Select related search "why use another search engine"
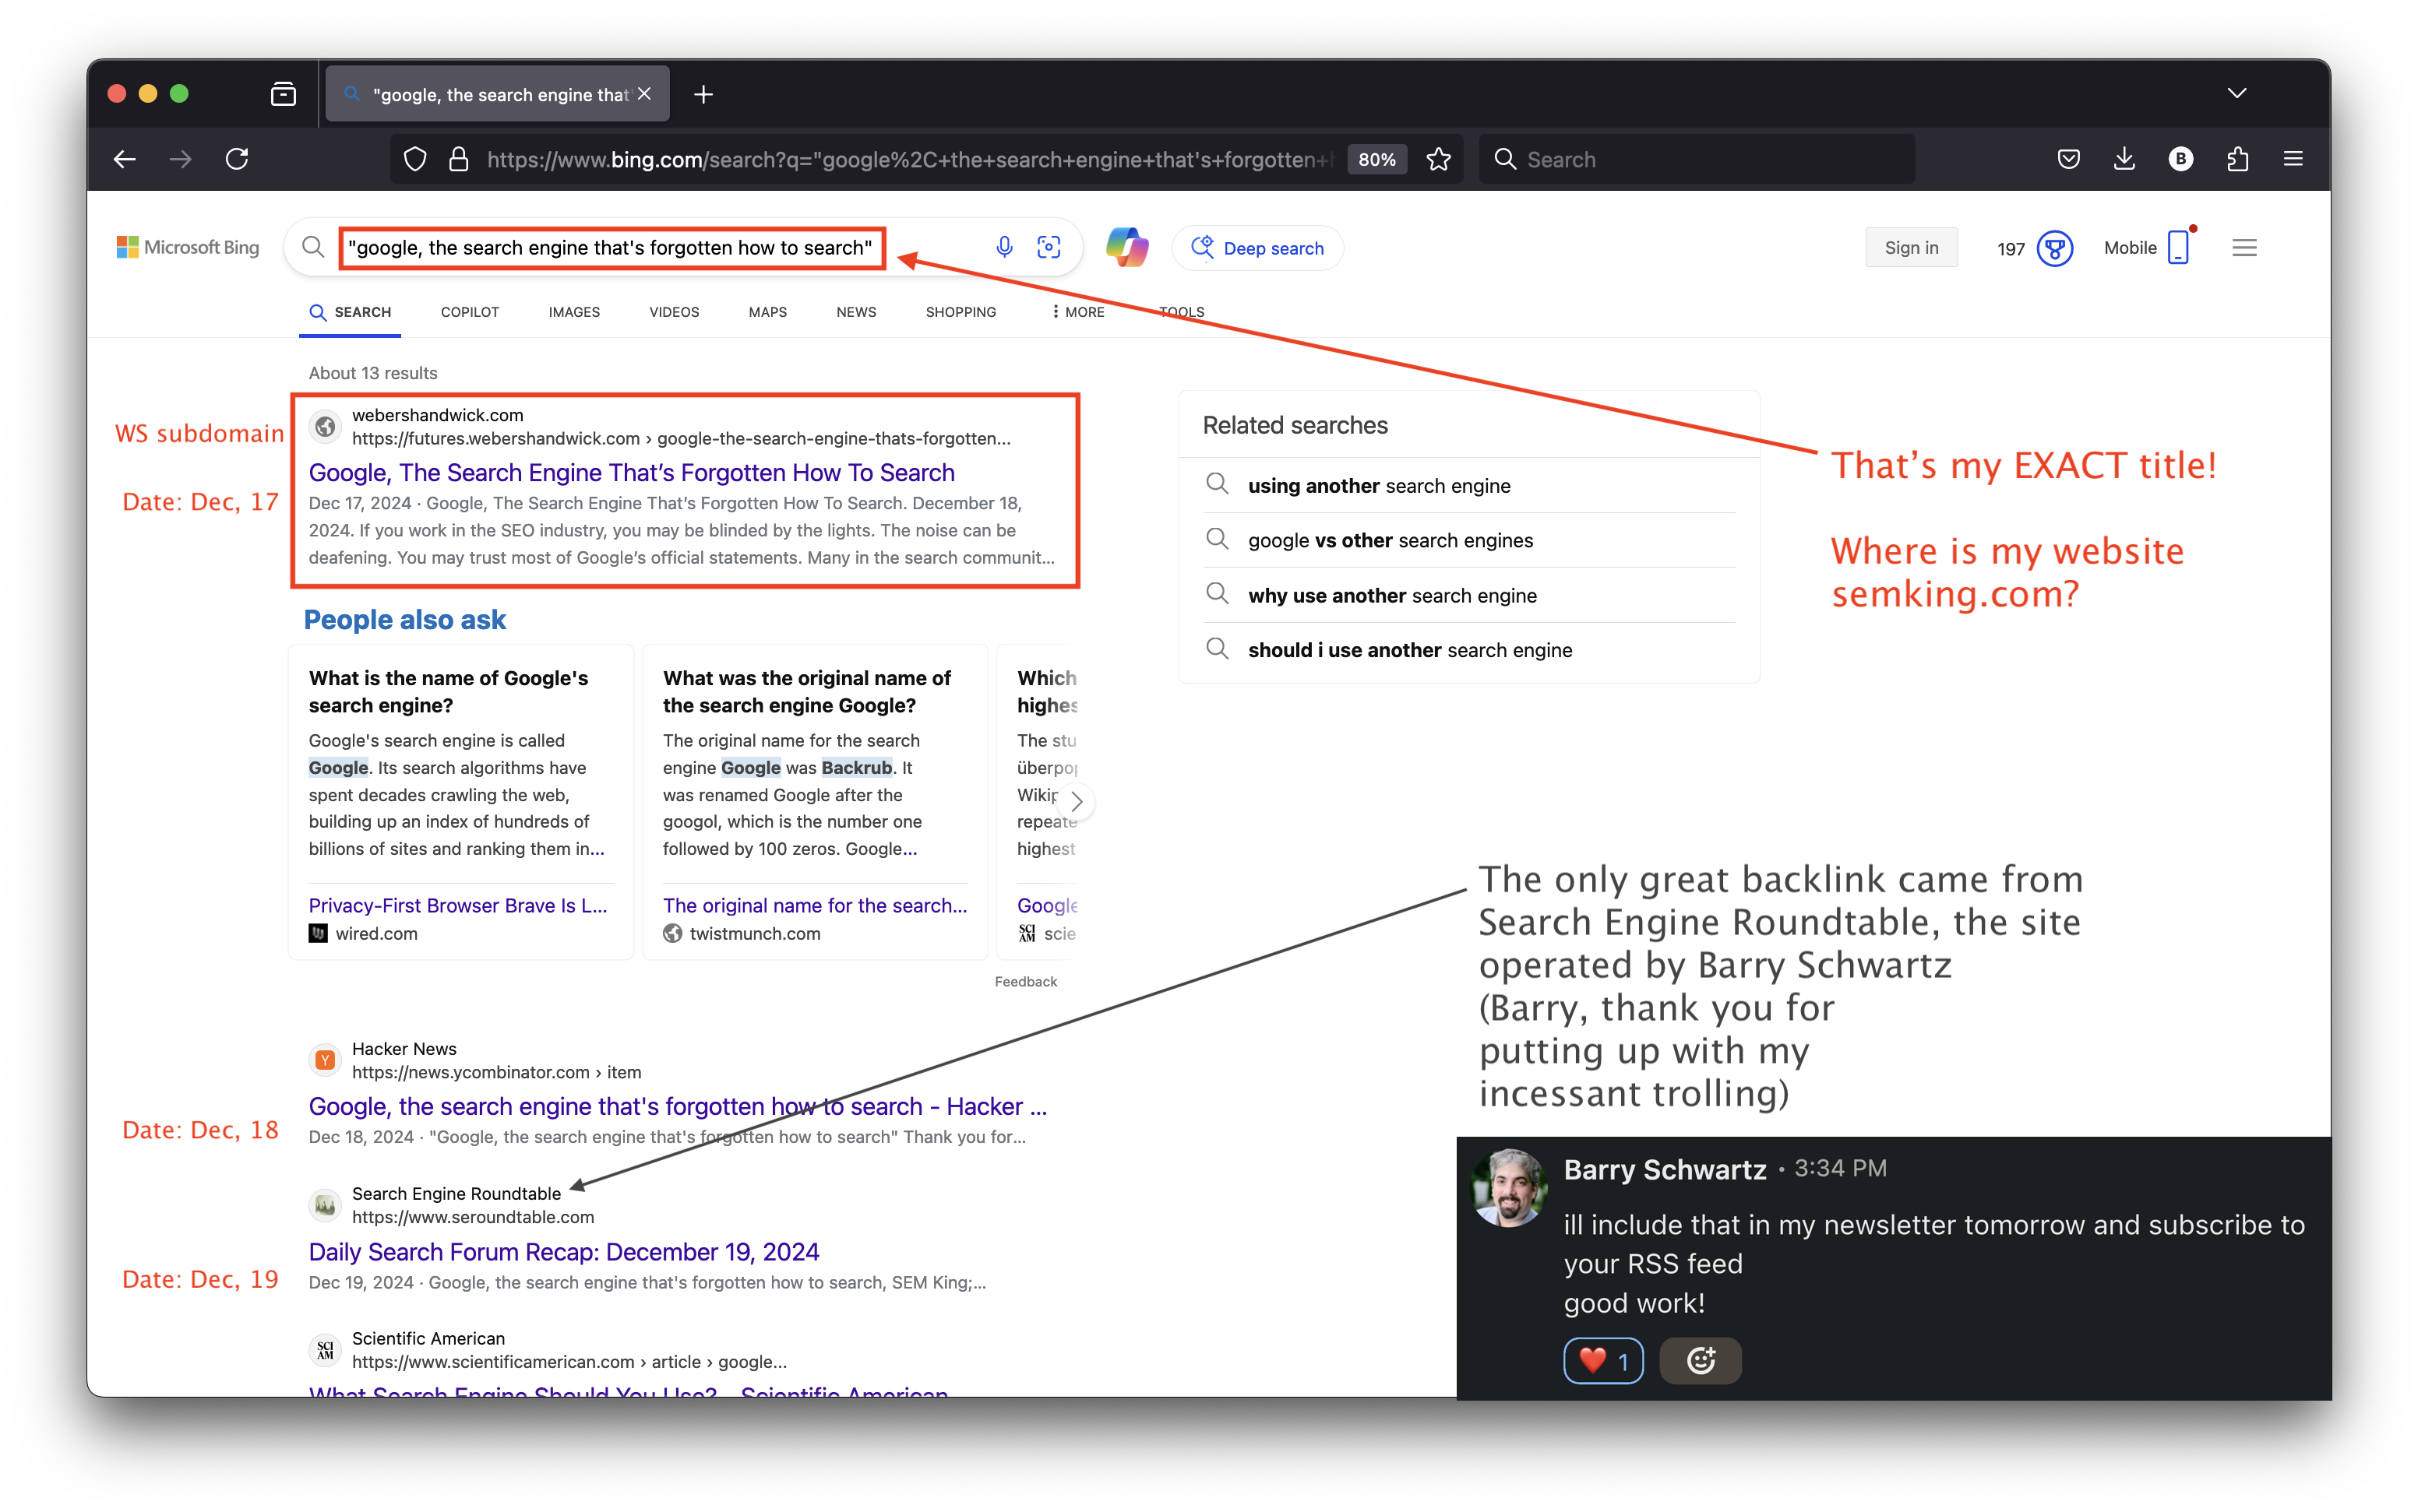 (x=1391, y=596)
